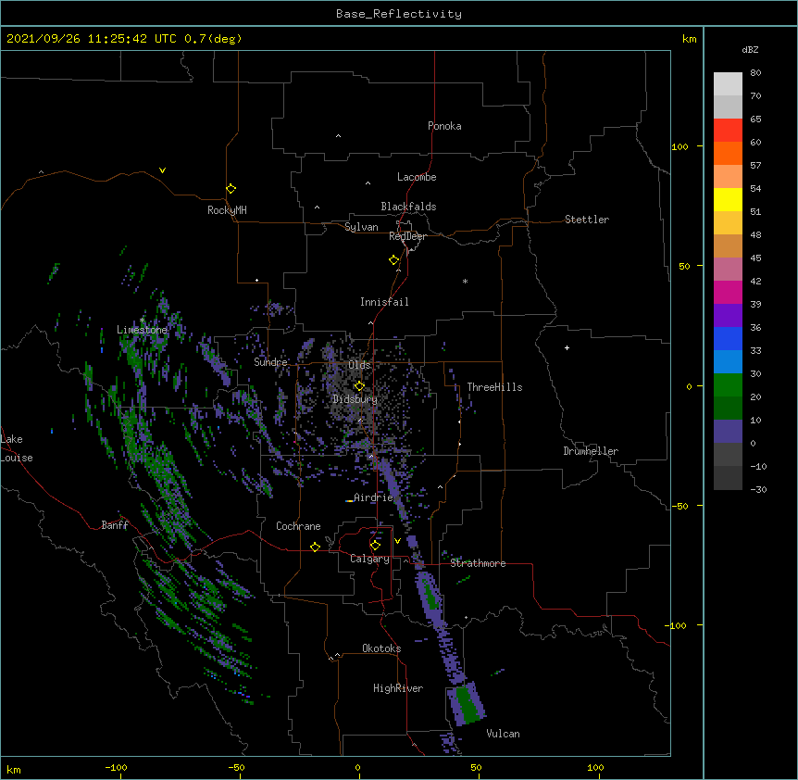
Task: Click the Sundre label
Action: click(270, 362)
